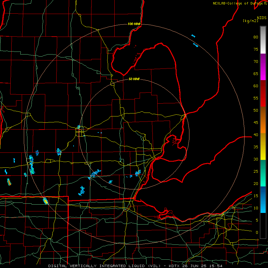Click the DIGITAL VERTICALLY INTEGRATED LIQUID (VIL) caption
Viewport: 268px width, 268px height.
pos(104,266)
